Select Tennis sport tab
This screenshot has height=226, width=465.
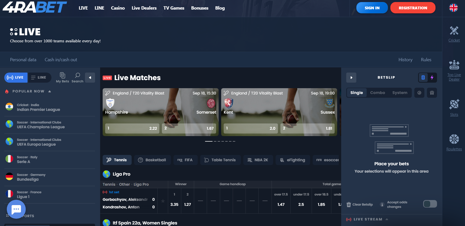click(117, 160)
